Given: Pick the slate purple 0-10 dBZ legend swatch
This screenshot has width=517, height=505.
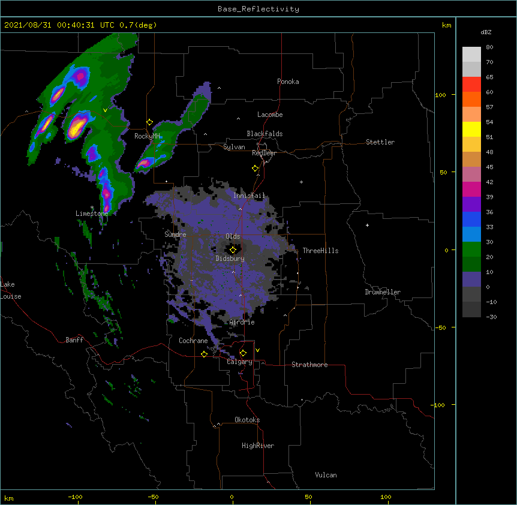Looking at the screenshot, I should [x=471, y=279].
